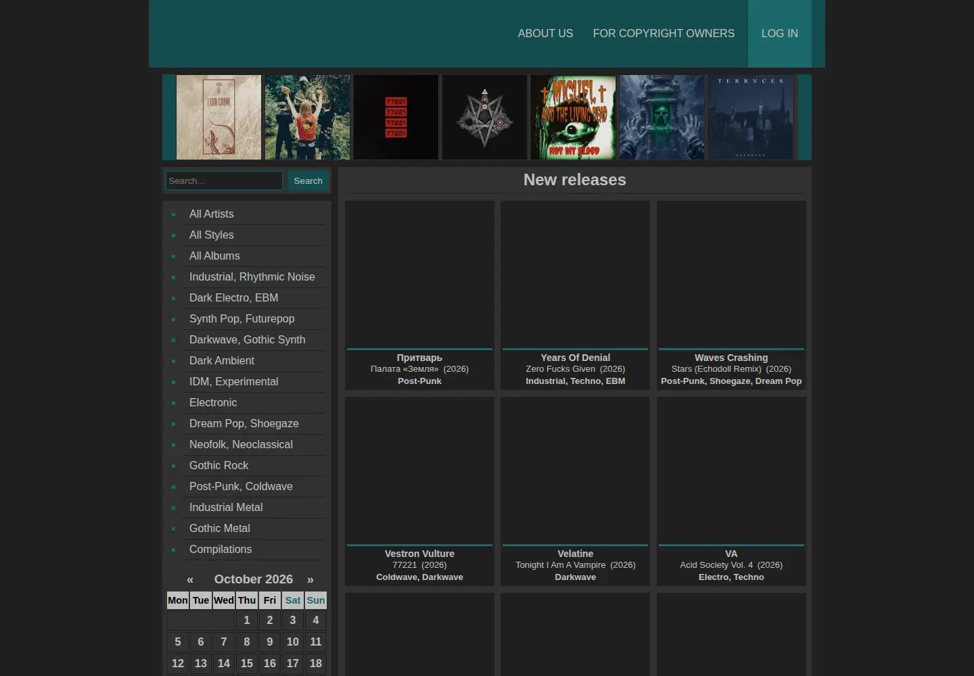Choose IDM, Experimental genre

pyautogui.click(x=234, y=381)
